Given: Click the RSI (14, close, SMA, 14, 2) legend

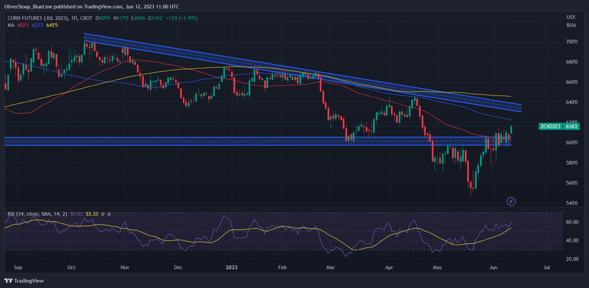Looking at the screenshot, I should pyautogui.click(x=37, y=214).
